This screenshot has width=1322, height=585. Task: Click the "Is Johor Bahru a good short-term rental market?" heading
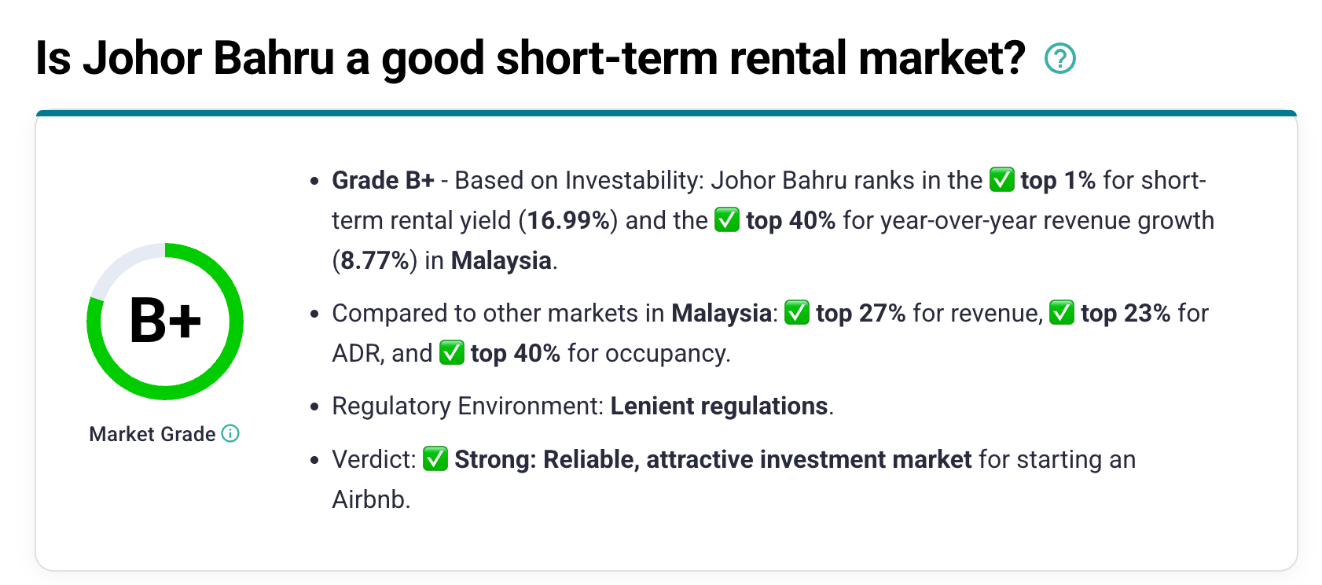pyautogui.click(x=531, y=59)
